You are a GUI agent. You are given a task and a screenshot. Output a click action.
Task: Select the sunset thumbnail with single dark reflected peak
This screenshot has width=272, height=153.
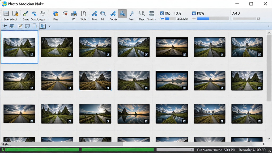click(133, 114)
